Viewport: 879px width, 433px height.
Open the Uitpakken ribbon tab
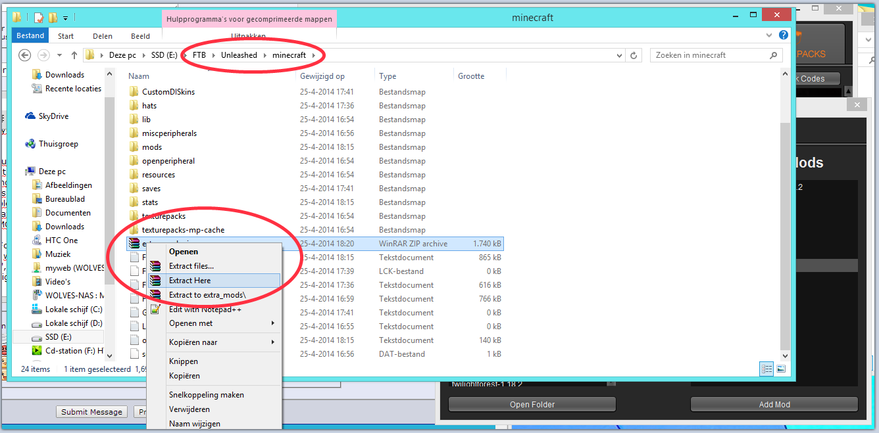tap(249, 36)
